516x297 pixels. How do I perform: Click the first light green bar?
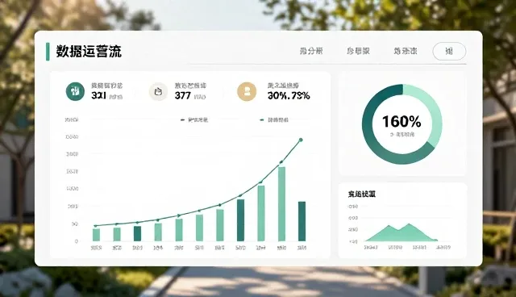click(96, 235)
